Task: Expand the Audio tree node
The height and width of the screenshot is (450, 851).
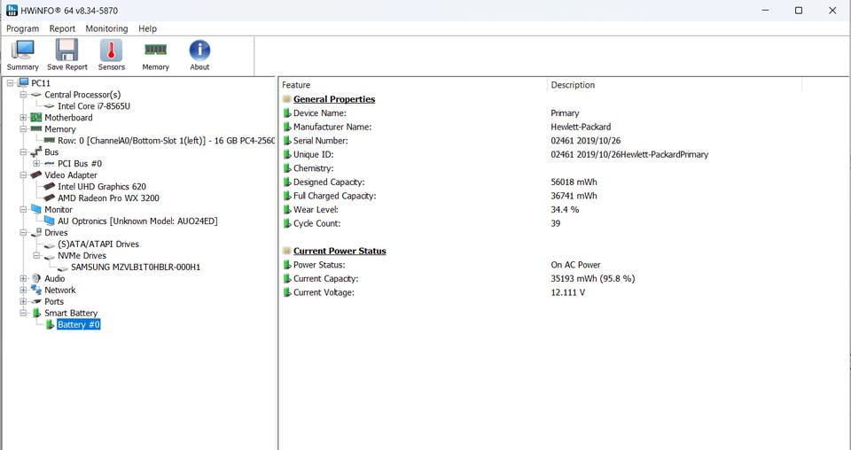Action: tap(23, 278)
